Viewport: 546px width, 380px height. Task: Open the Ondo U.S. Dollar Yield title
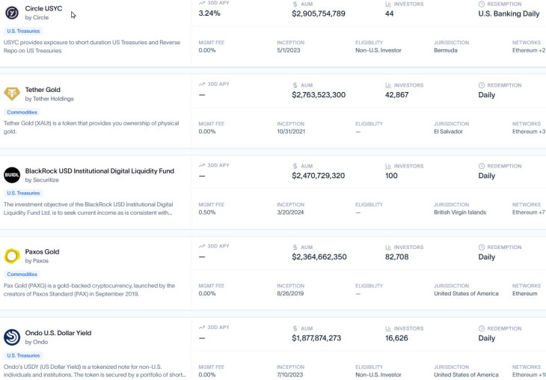58,333
